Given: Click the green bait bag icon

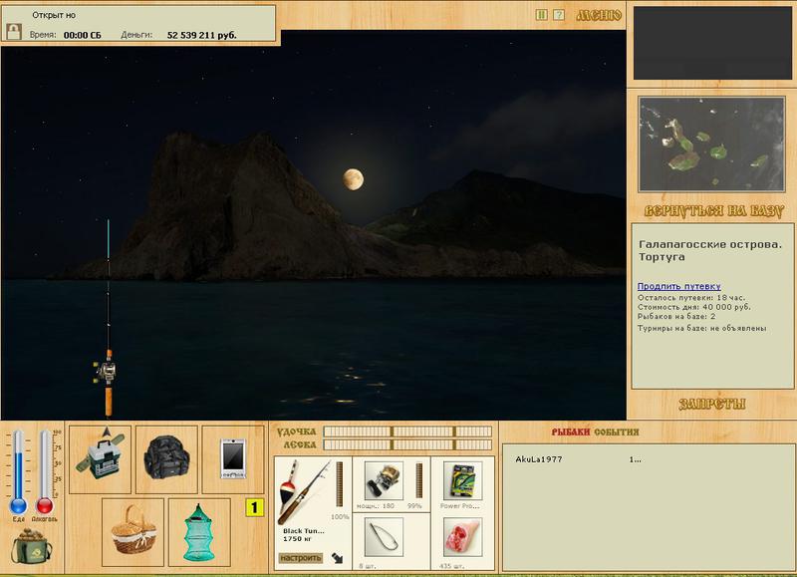Looking at the screenshot, I should (x=30, y=547).
